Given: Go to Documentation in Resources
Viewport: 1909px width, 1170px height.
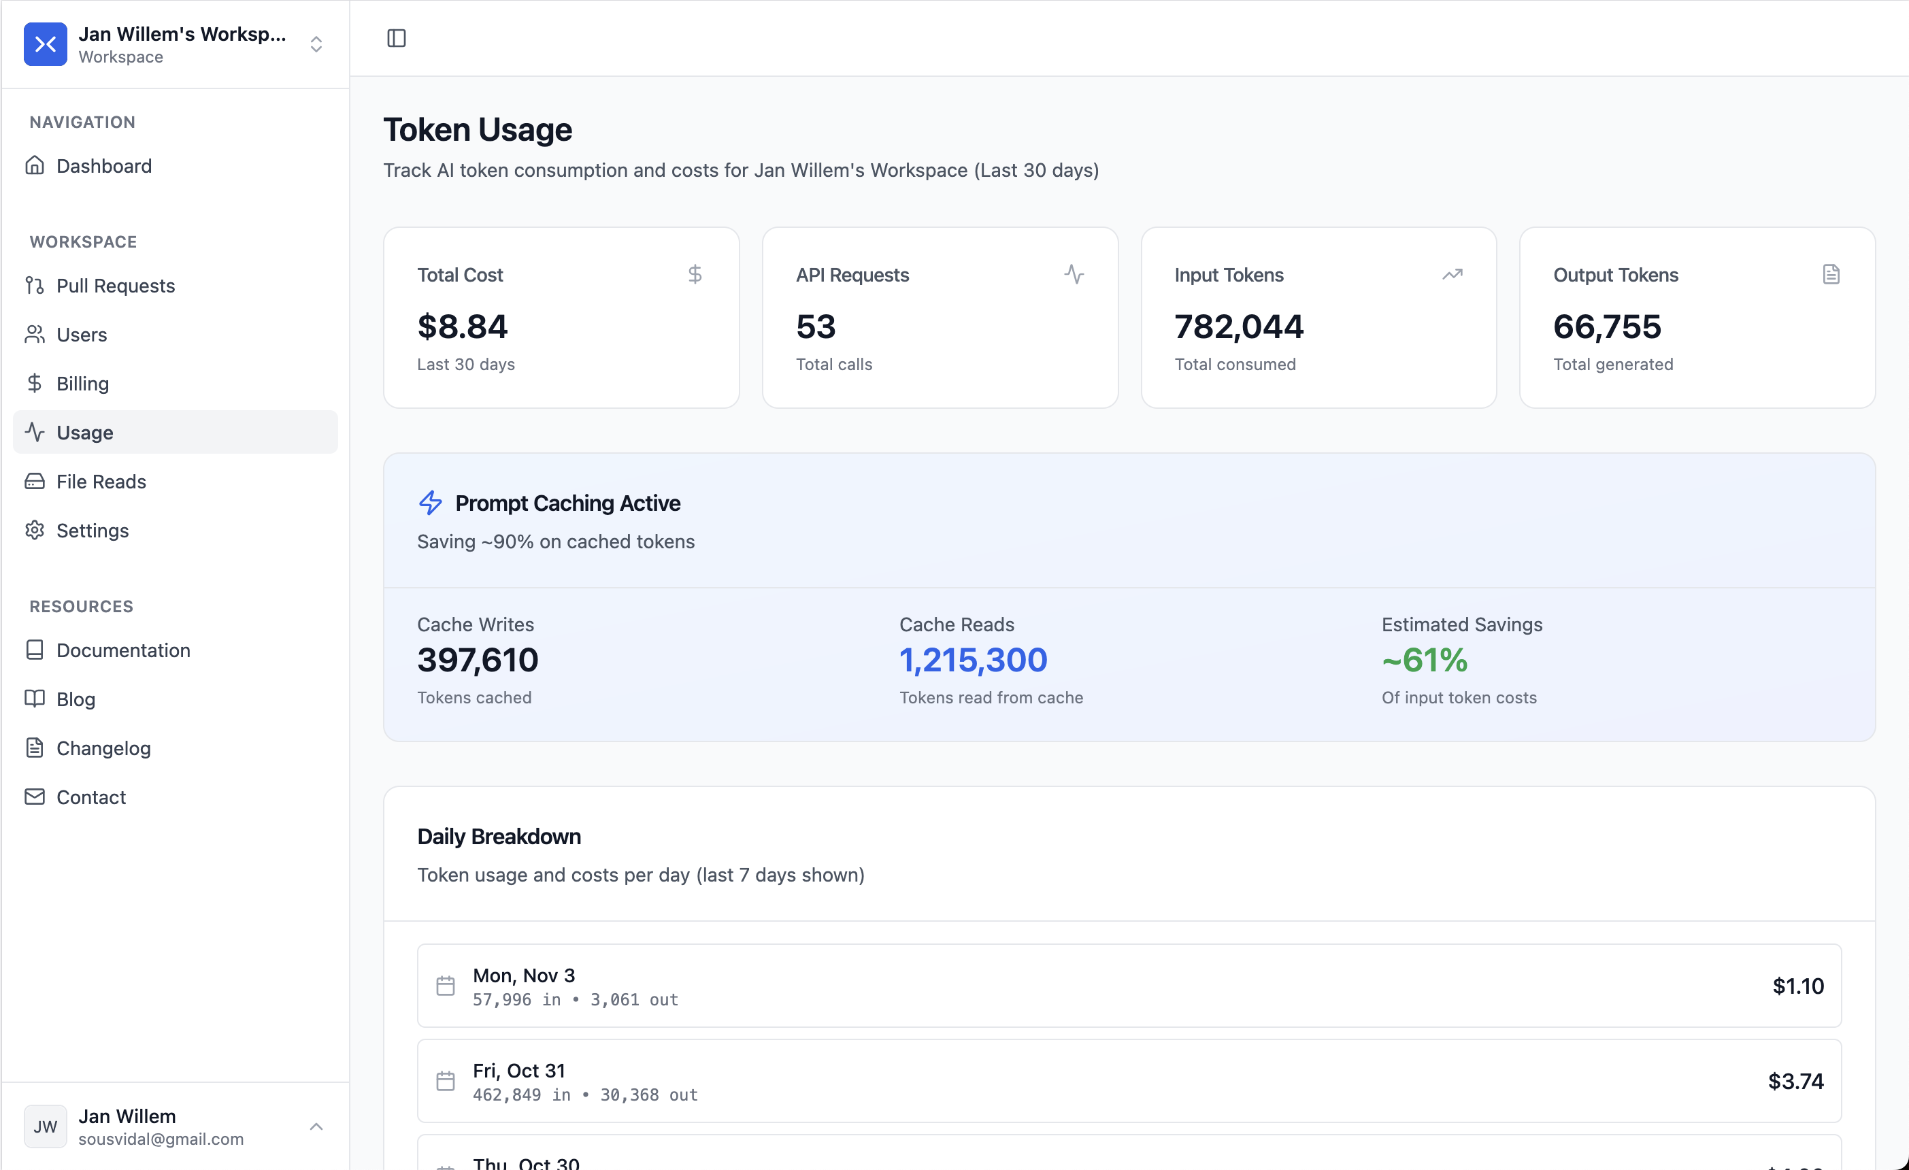Looking at the screenshot, I should tap(123, 650).
